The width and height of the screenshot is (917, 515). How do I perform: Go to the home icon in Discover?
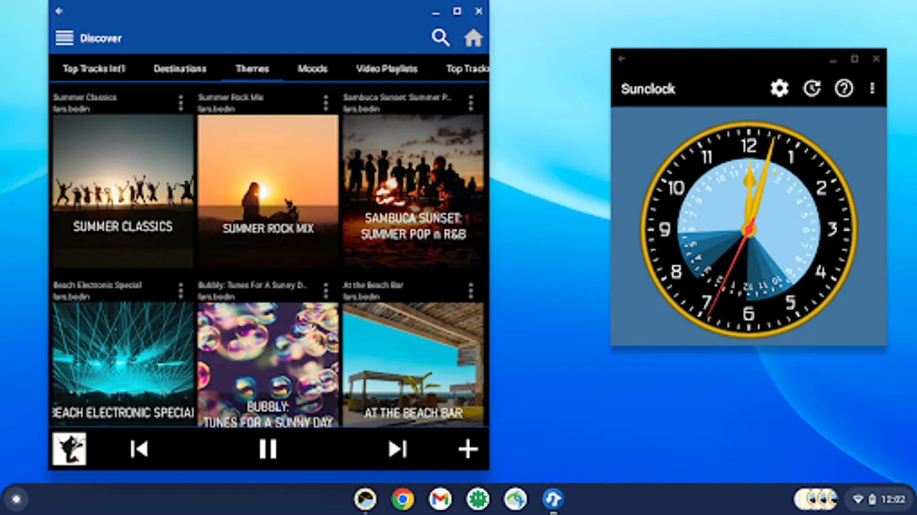[x=473, y=38]
